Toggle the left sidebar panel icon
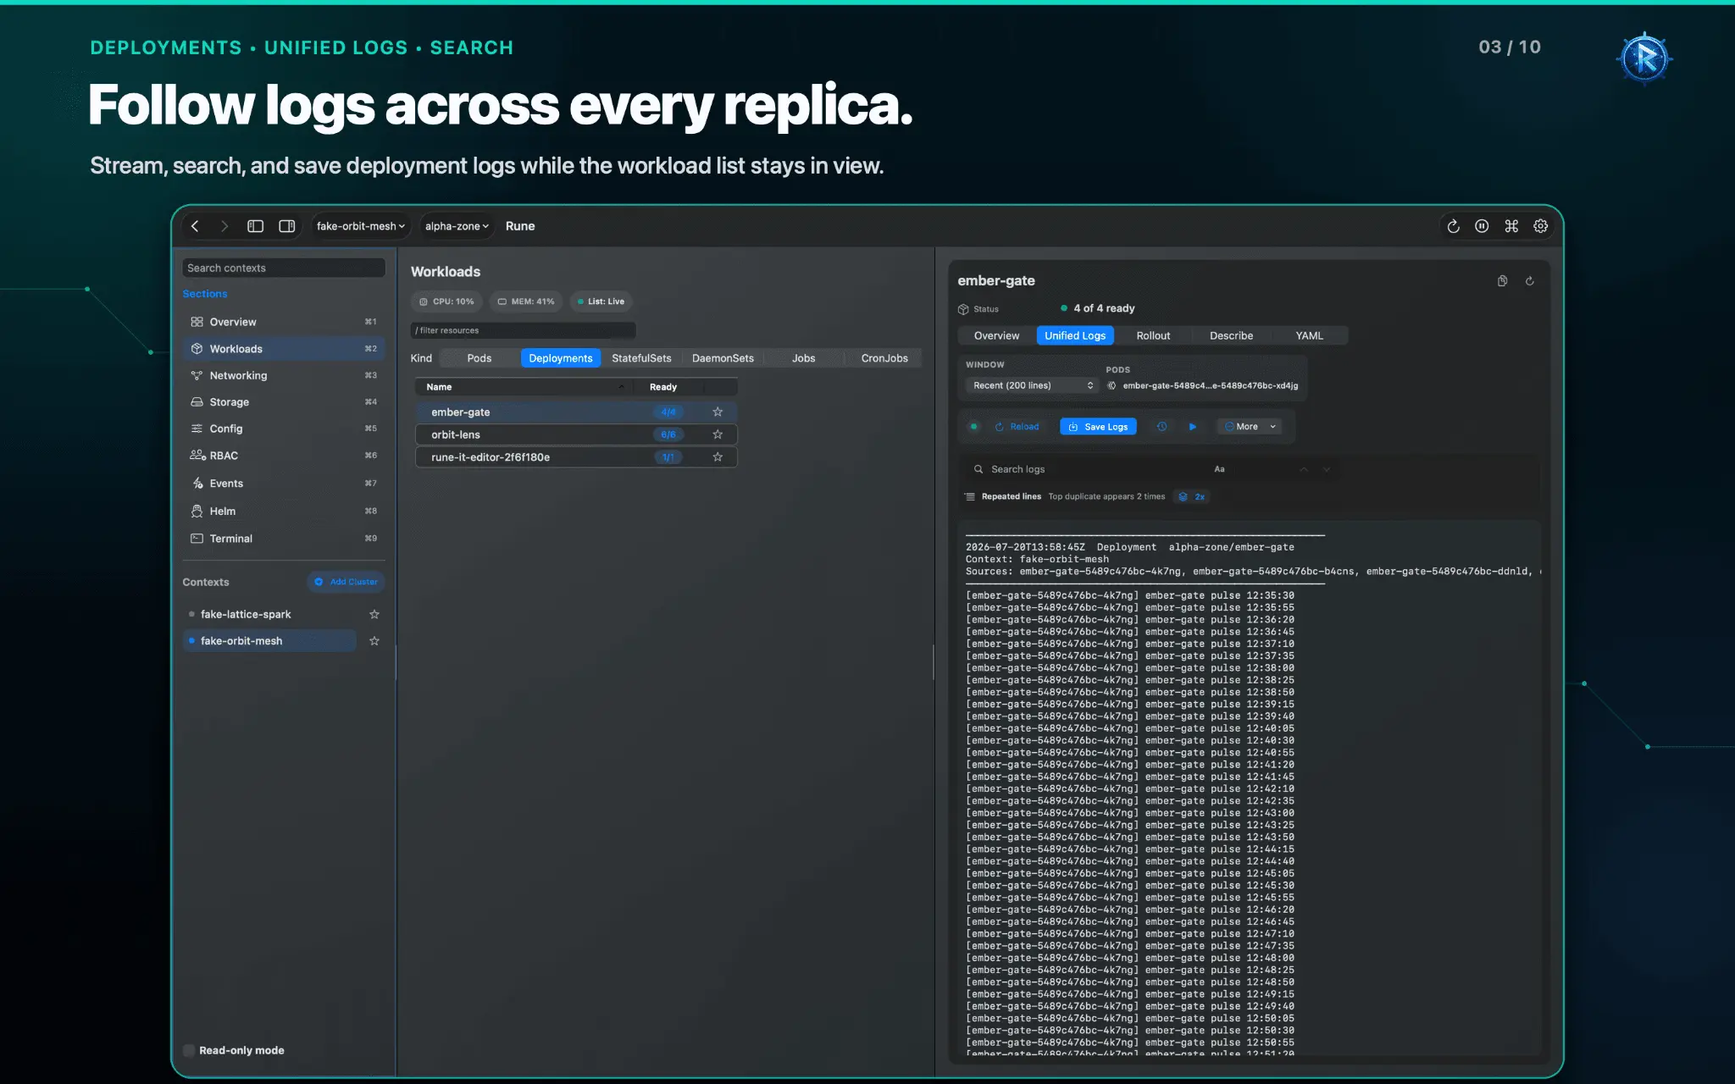1735x1084 pixels. coord(255,226)
